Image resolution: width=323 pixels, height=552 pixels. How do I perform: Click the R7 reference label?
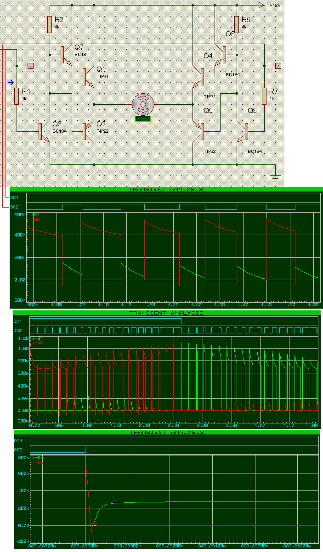point(274,91)
